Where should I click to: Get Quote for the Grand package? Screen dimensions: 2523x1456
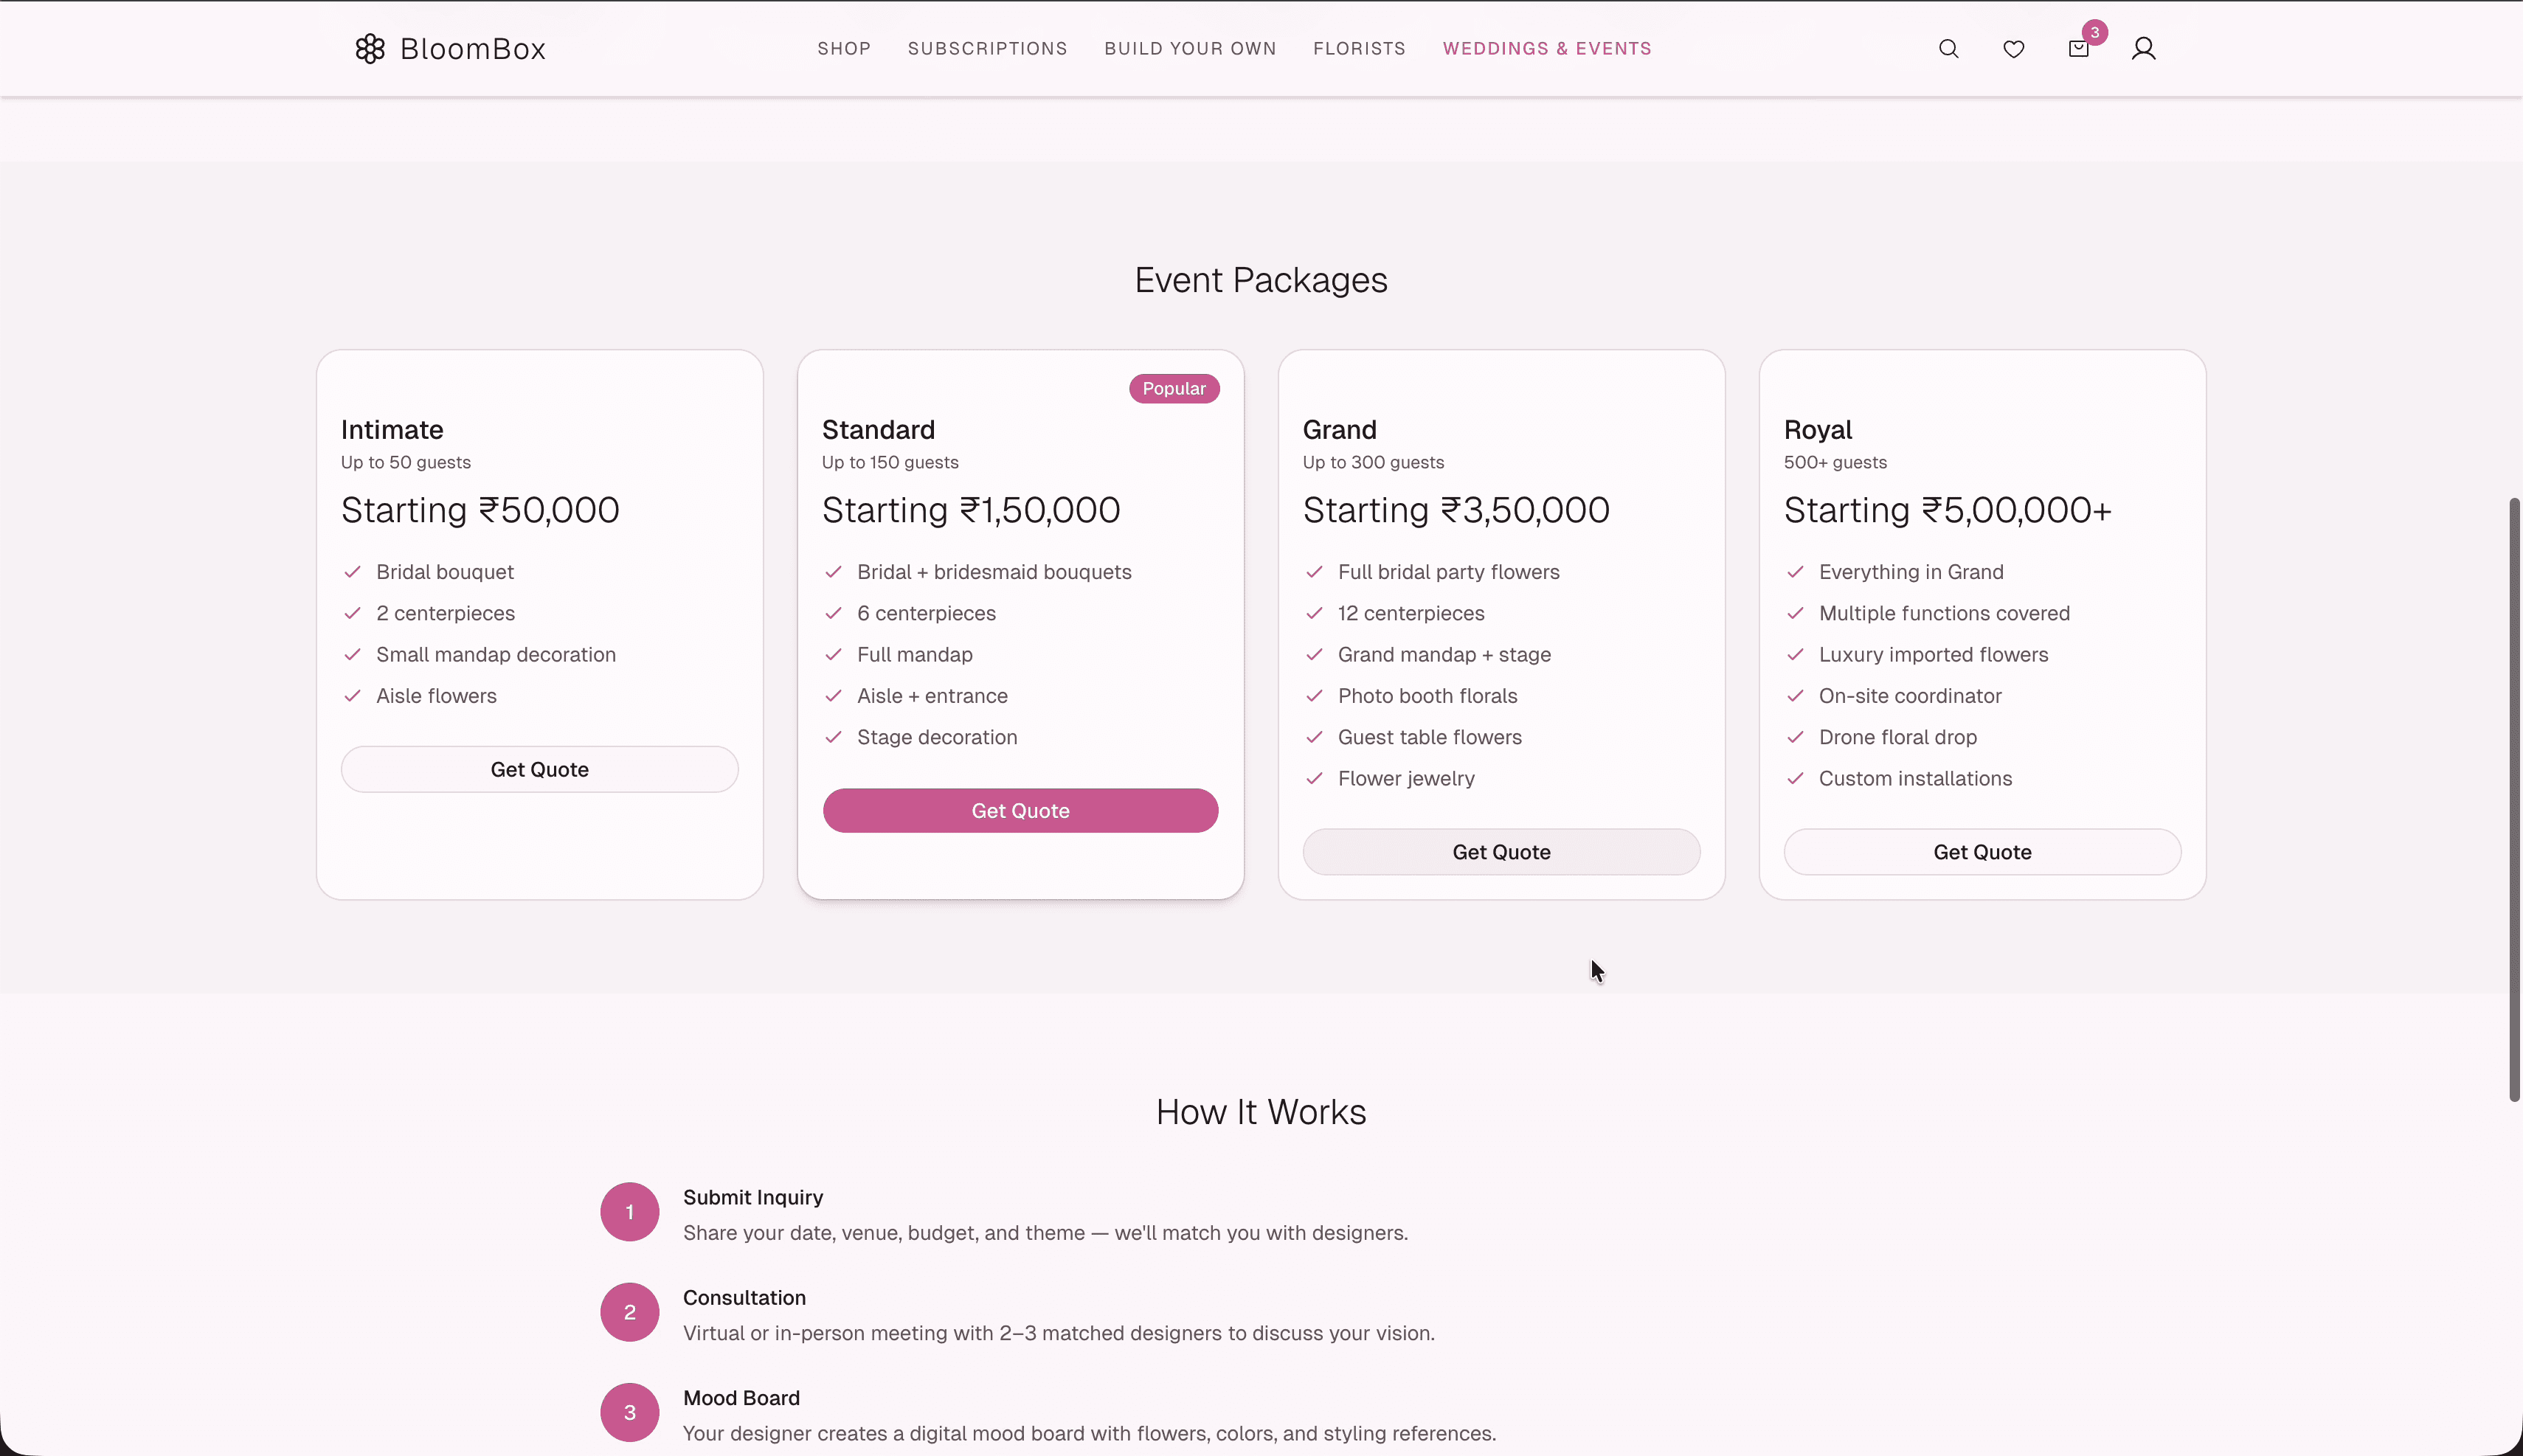click(x=1501, y=851)
